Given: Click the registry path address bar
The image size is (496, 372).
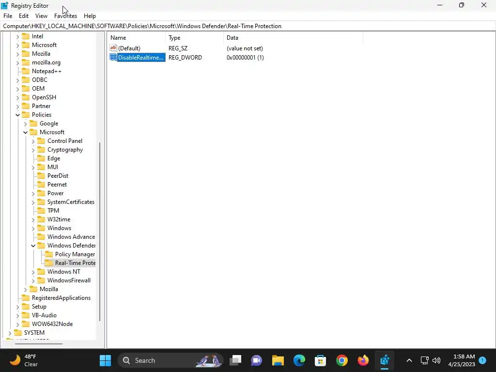Looking at the screenshot, I should point(248,26).
